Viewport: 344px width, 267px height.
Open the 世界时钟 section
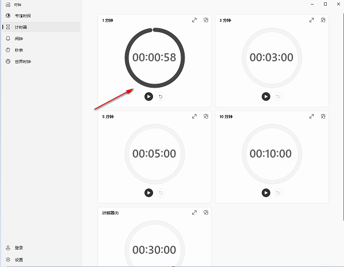[41, 61]
